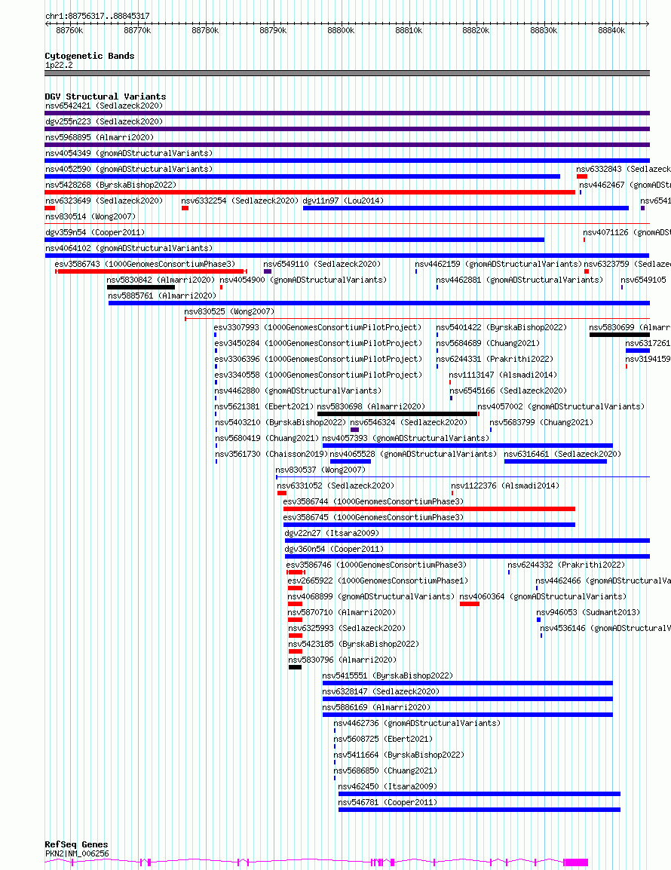Select esv3586744 (1000GenomesConsortiumPhase3) label
The width and height of the screenshot is (671, 870).
[x=373, y=501]
